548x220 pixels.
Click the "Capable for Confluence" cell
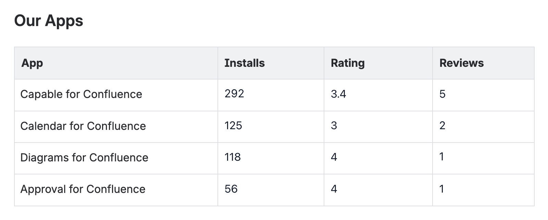[81, 94]
